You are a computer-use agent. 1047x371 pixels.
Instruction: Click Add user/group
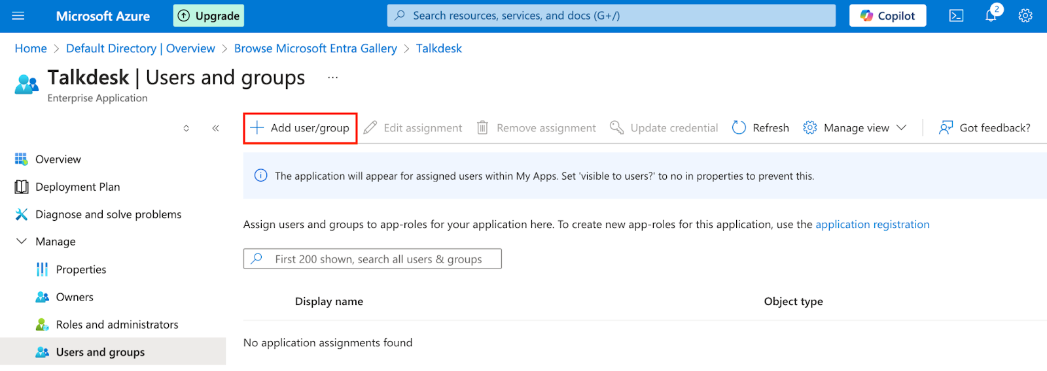coord(300,128)
